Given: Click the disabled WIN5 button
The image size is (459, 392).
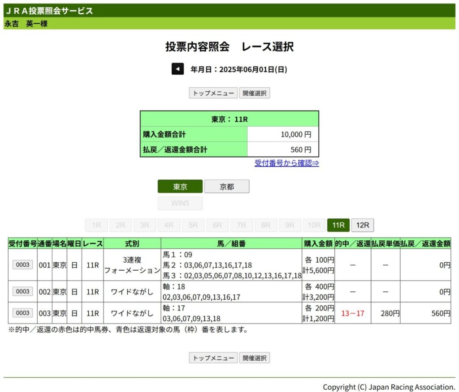Looking at the screenshot, I should (x=180, y=203).
